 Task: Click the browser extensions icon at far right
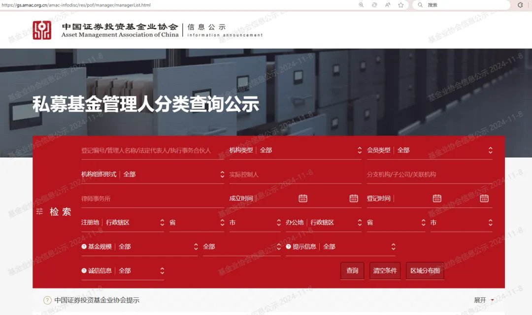[x=520, y=5]
